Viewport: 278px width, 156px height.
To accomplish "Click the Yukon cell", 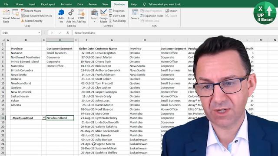I will pyautogui.click(x=26, y=101).
